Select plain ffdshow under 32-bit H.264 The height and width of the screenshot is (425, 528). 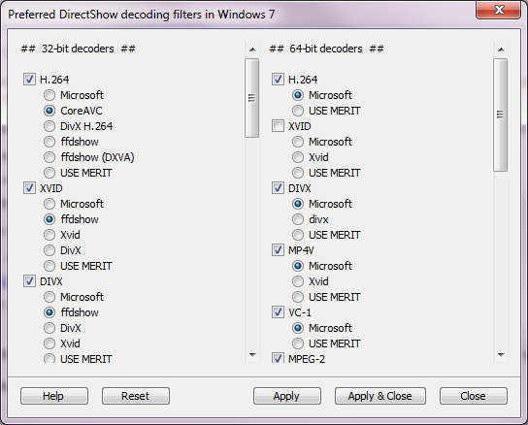click(49, 142)
